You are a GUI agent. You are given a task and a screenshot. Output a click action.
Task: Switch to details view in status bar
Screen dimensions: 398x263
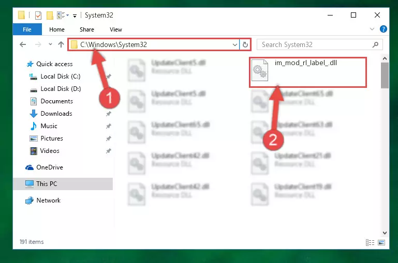click(x=370, y=242)
